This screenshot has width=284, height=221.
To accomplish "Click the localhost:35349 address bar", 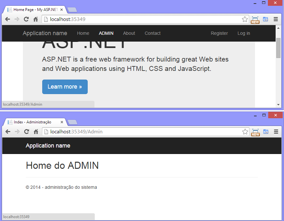I will click(x=145, y=19).
